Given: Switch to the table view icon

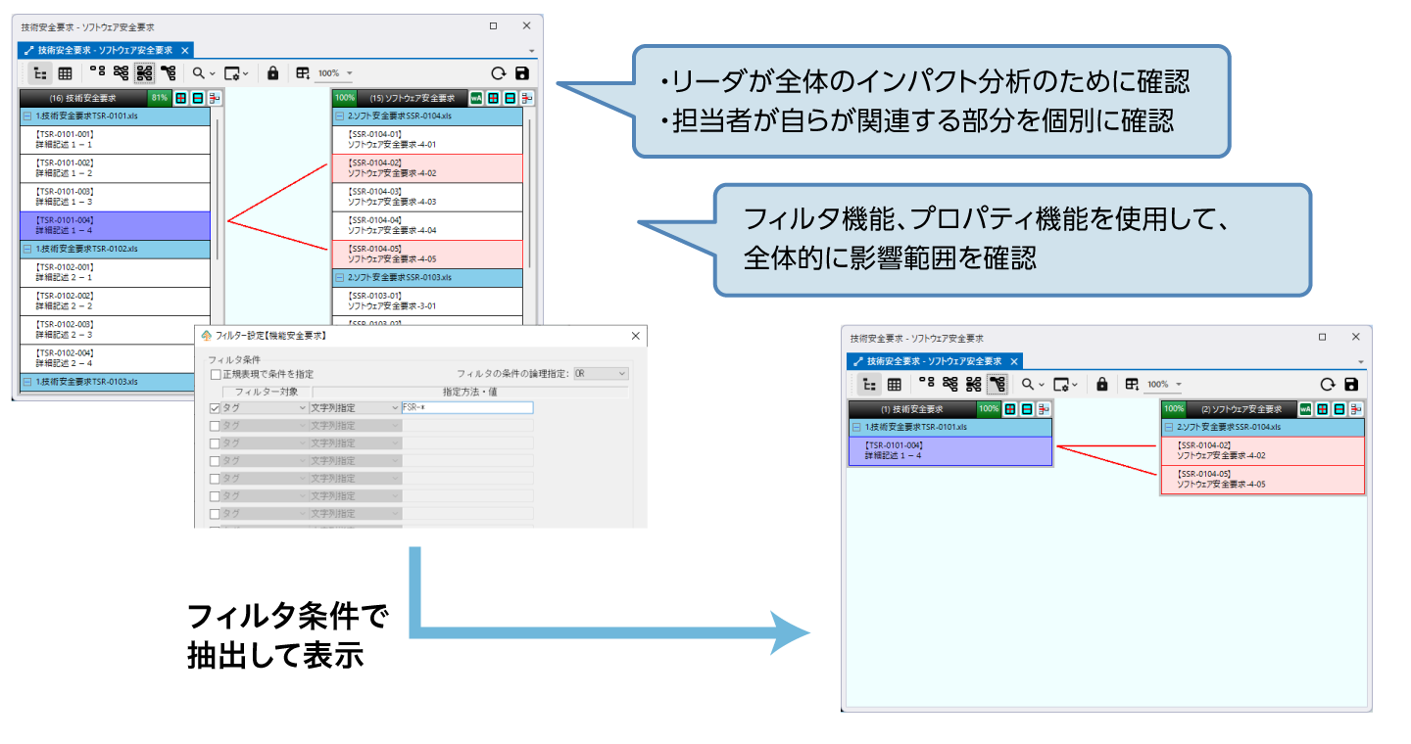Looking at the screenshot, I should point(64,72).
